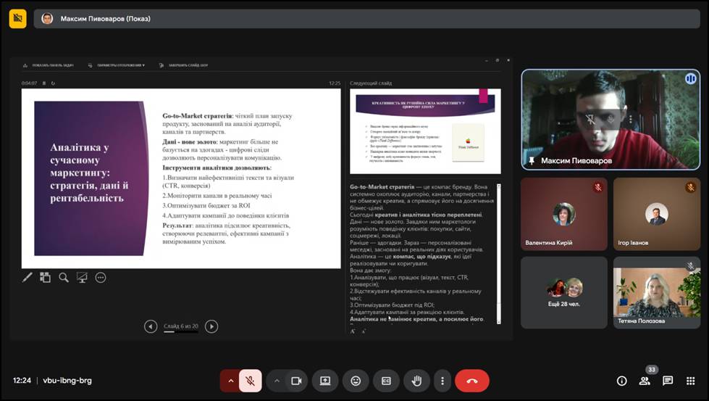Image resolution: width=709 pixels, height=401 pixels.
Task: Expand video settings arrow beside camera
Action: 277,381
